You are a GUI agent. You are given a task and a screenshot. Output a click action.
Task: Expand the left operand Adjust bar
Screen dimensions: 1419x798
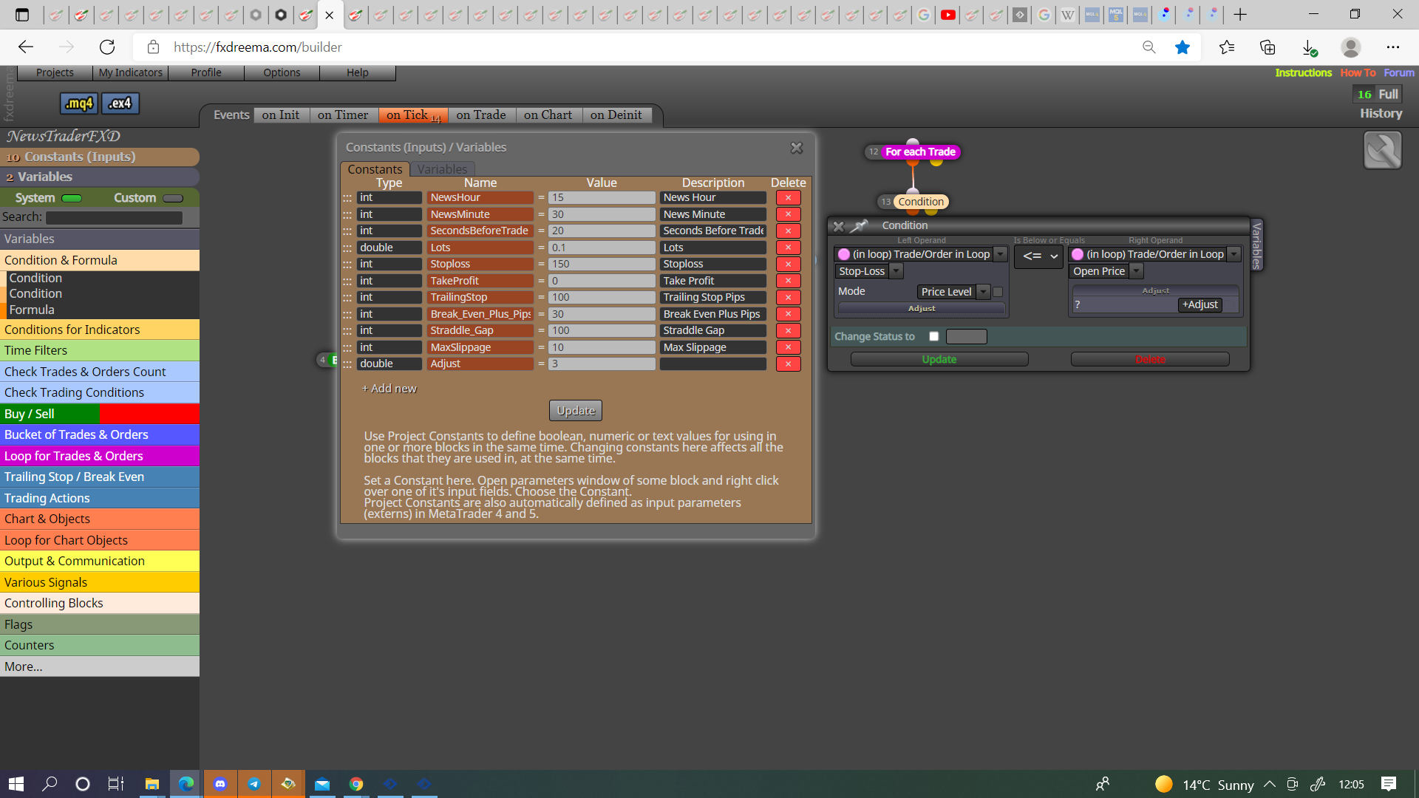tap(921, 309)
